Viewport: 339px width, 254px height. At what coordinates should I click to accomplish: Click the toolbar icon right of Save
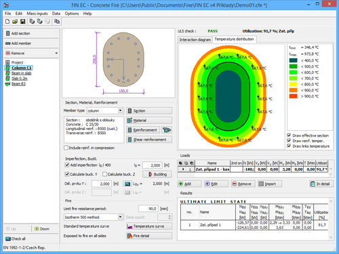pos(32,22)
